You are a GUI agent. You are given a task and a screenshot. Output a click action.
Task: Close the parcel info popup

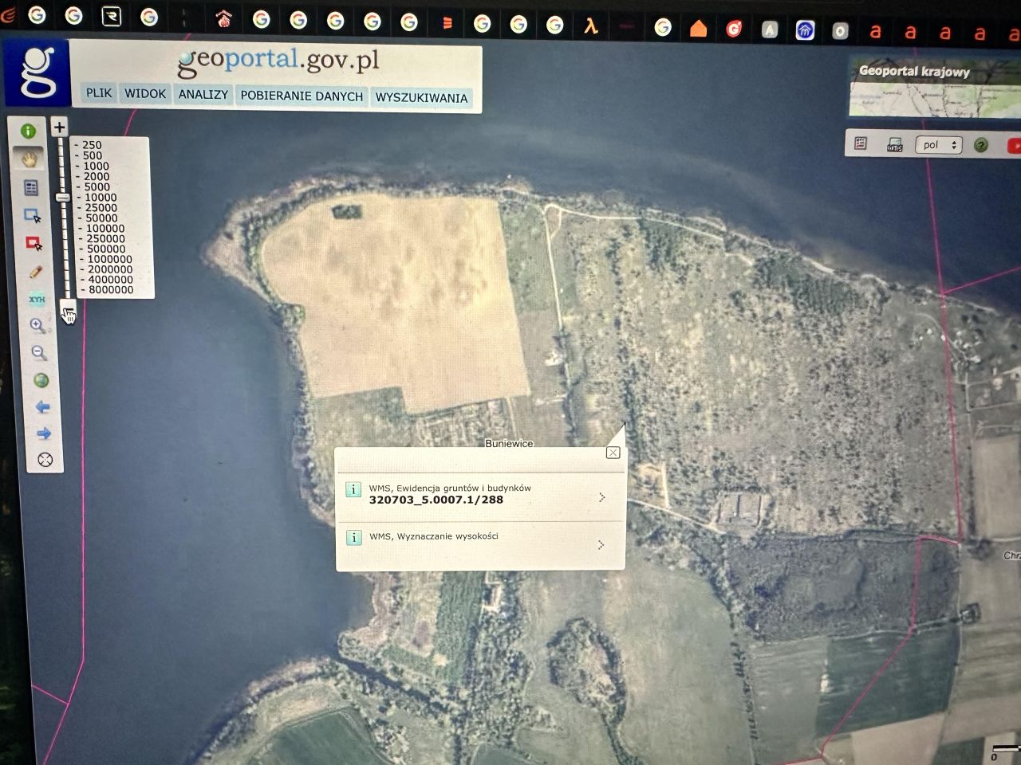point(613,453)
